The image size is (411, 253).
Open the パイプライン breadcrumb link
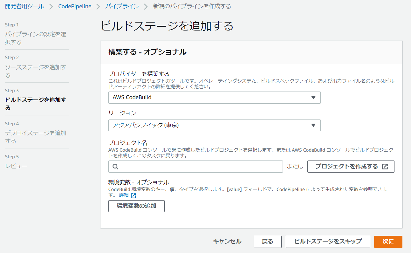[122, 6]
